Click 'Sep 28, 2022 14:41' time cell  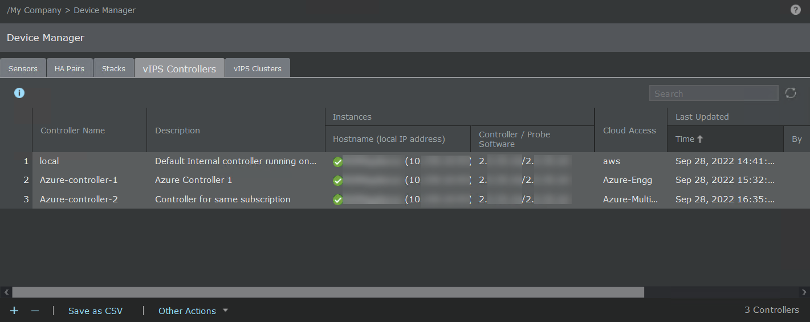click(x=725, y=161)
